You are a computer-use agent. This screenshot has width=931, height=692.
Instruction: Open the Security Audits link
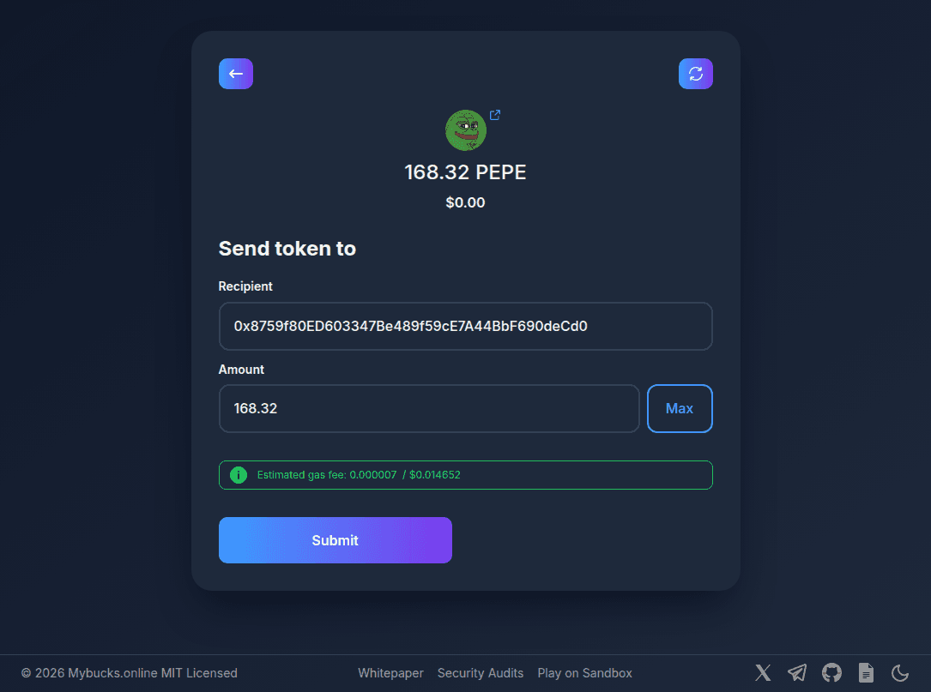click(x=481, y=673)
